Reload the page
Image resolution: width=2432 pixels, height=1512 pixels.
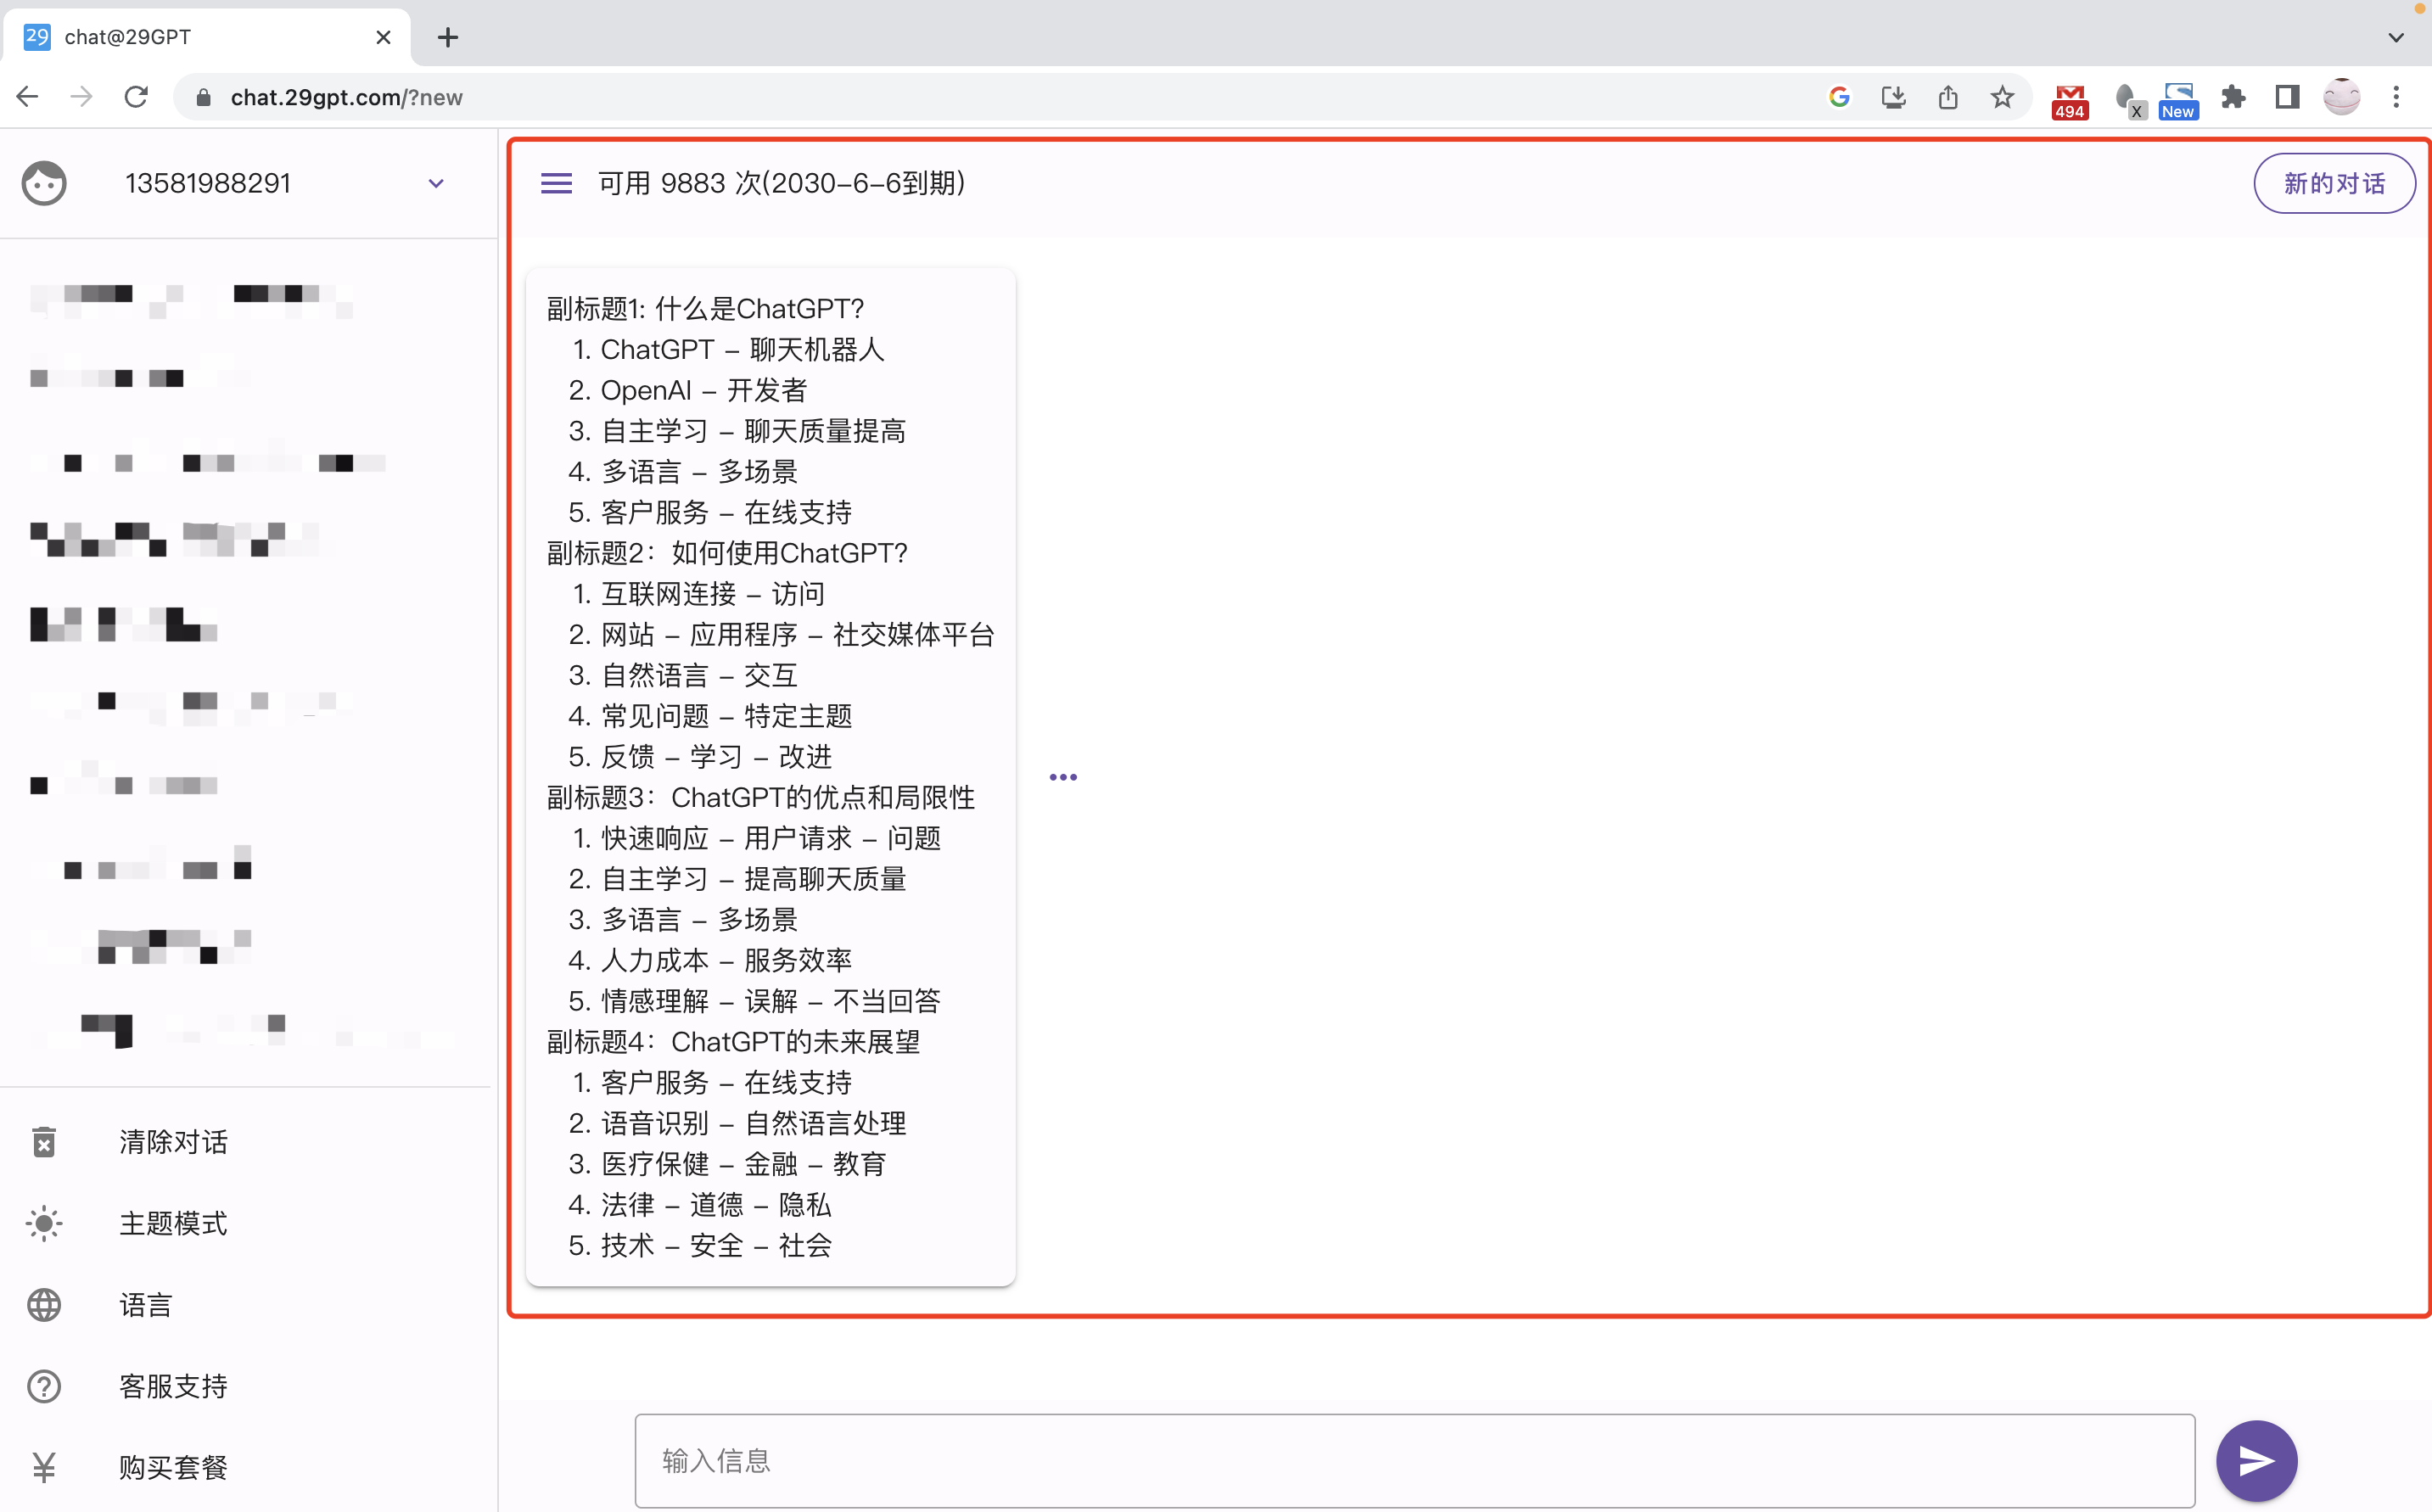point(136,97)
